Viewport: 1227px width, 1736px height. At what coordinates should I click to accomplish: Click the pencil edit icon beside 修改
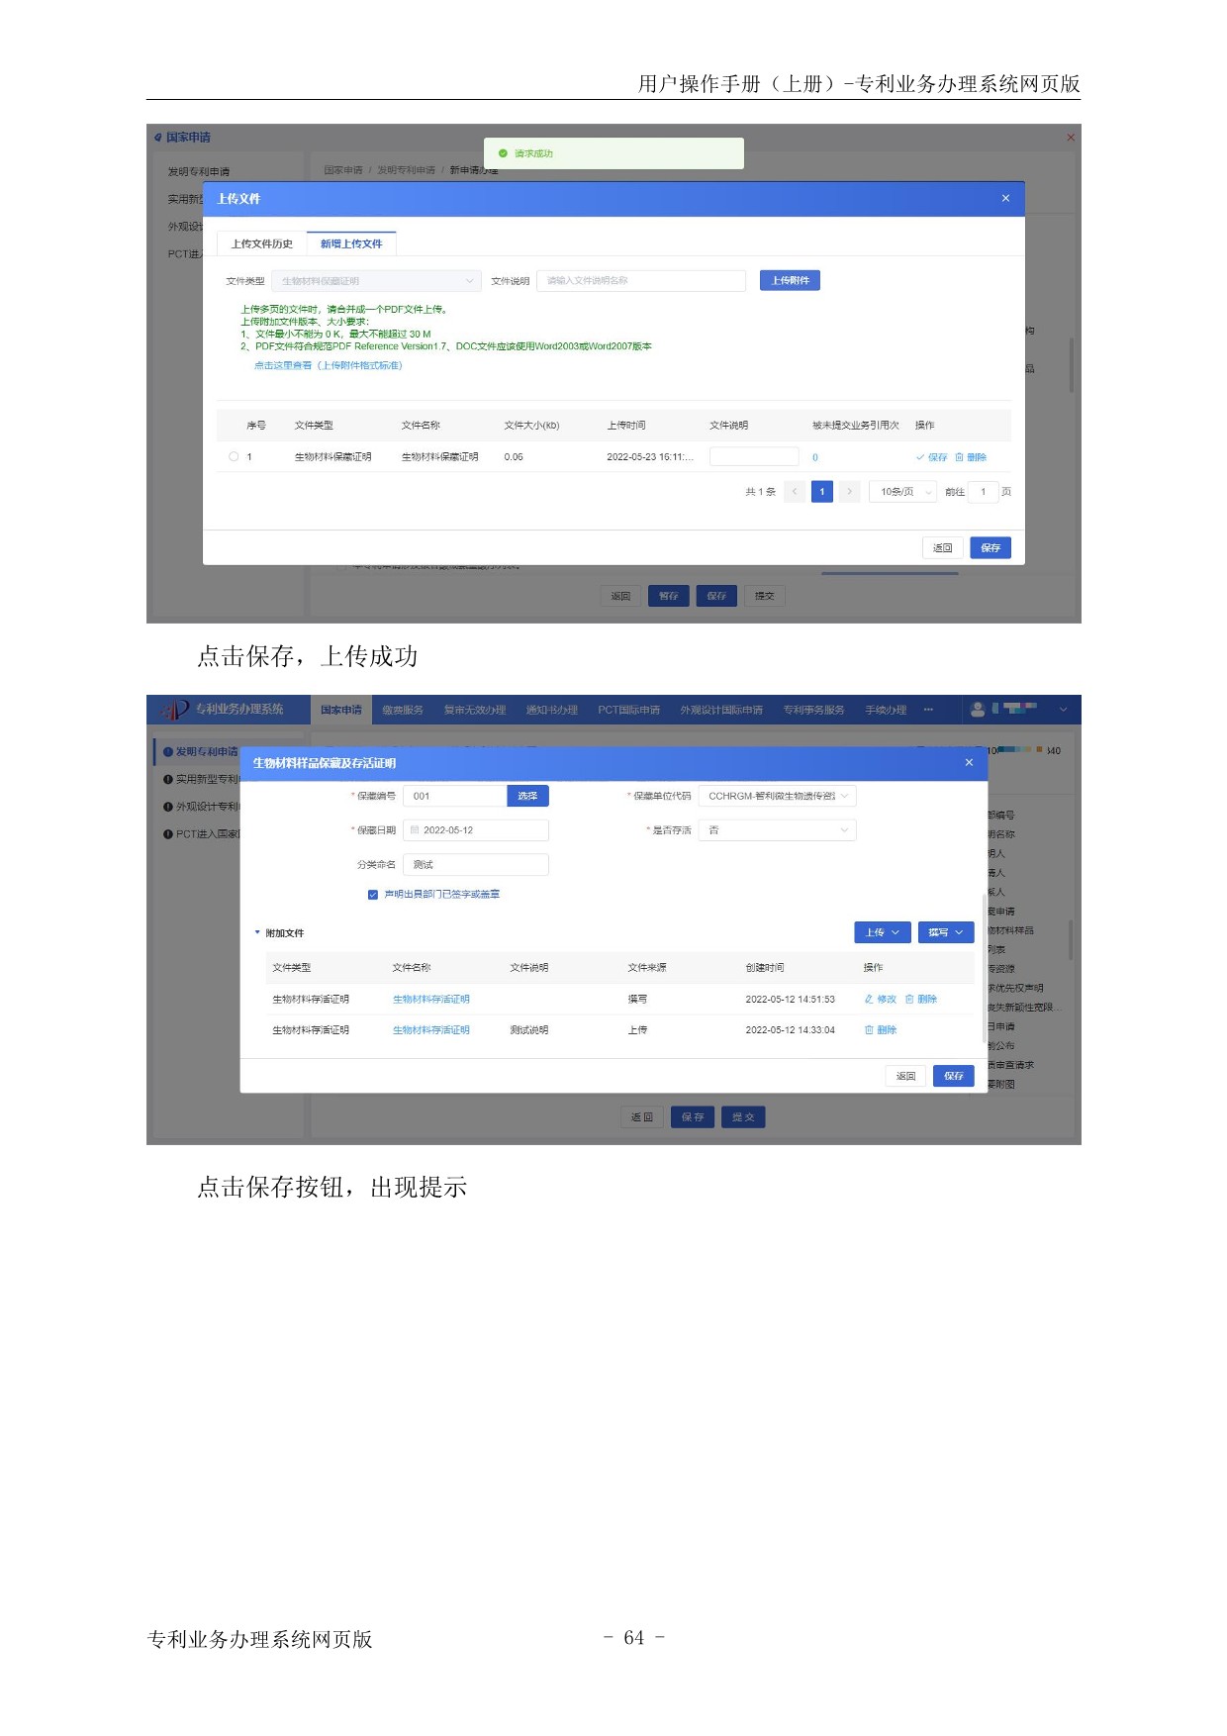(869, 1000)
